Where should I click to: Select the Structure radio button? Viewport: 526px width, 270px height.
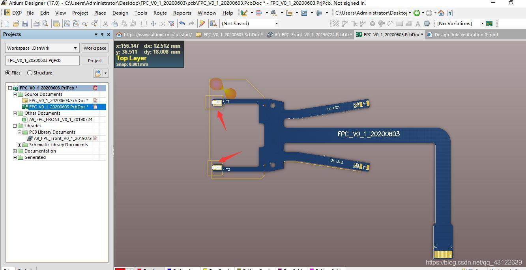tap(30, 73)
